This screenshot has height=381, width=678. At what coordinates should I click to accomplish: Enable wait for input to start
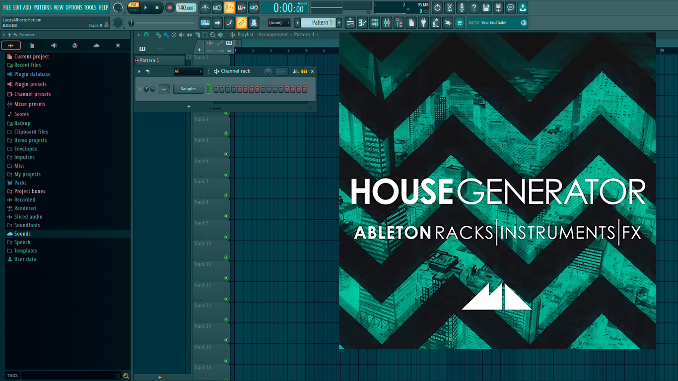point(217,7)
